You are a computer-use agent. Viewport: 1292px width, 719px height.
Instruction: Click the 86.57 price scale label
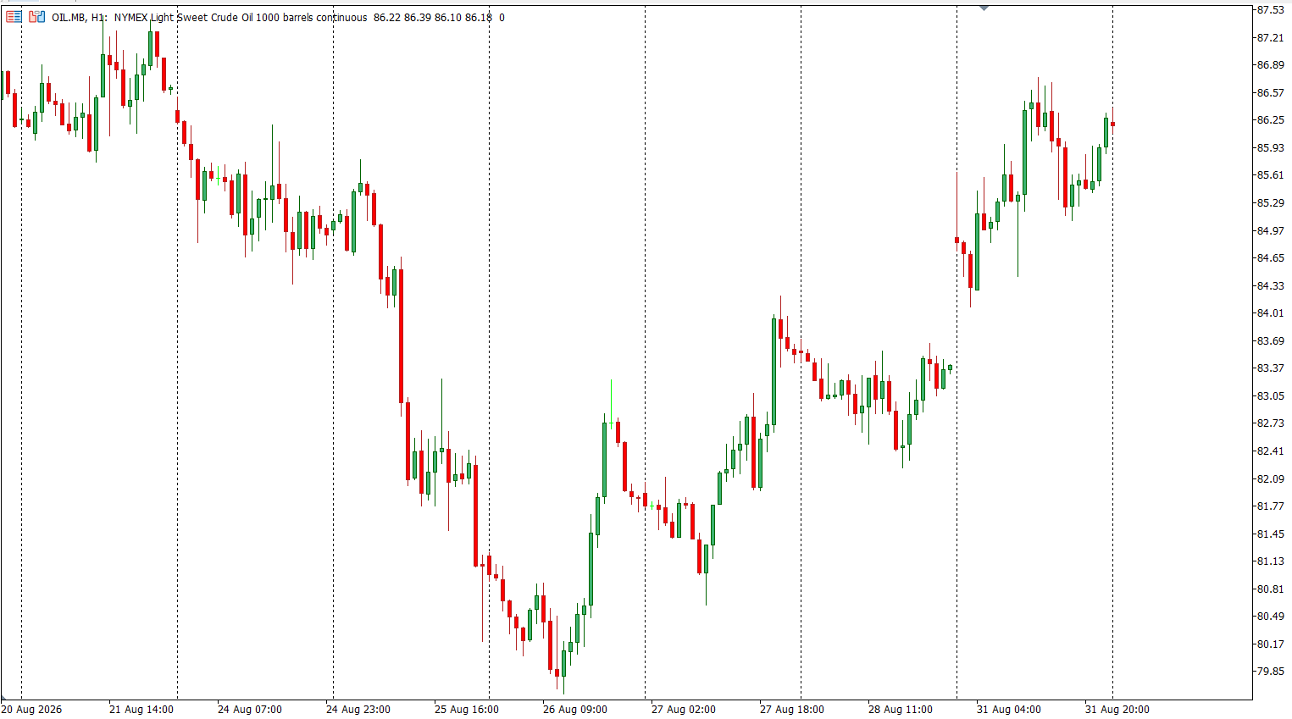coord(1270,93)
